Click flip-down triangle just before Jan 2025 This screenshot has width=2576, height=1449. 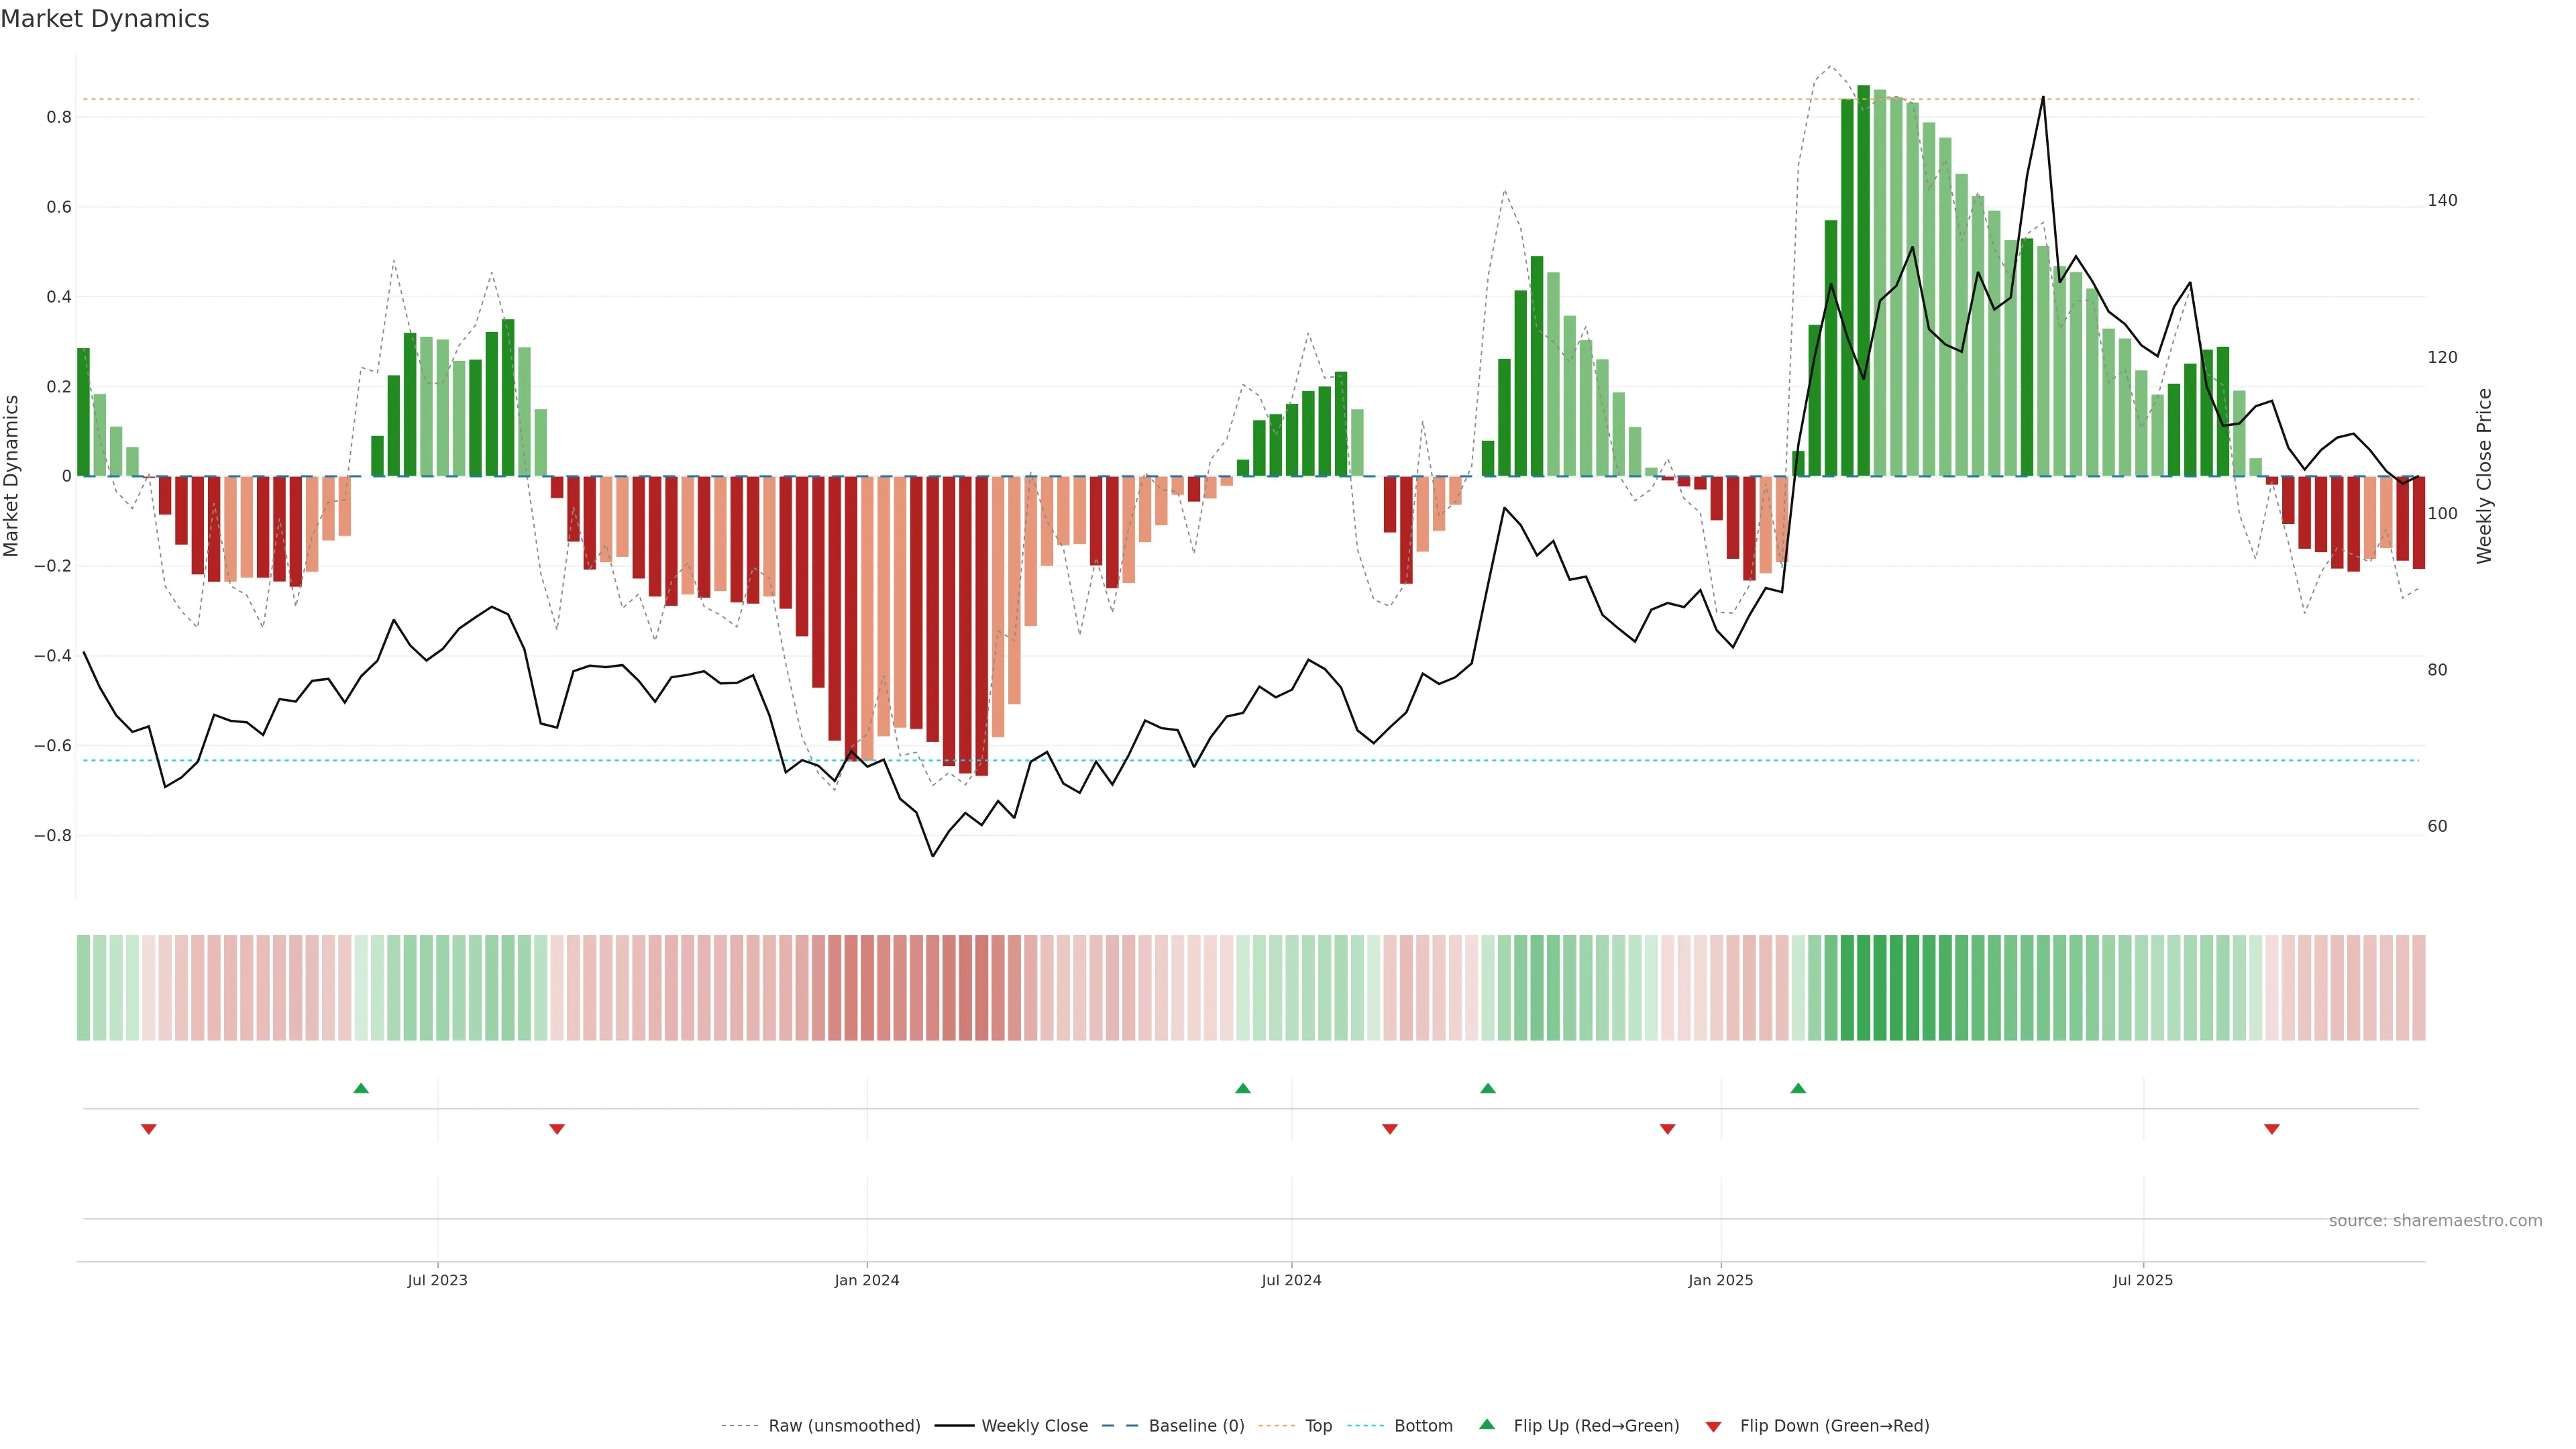[x=1667, y=1129]
